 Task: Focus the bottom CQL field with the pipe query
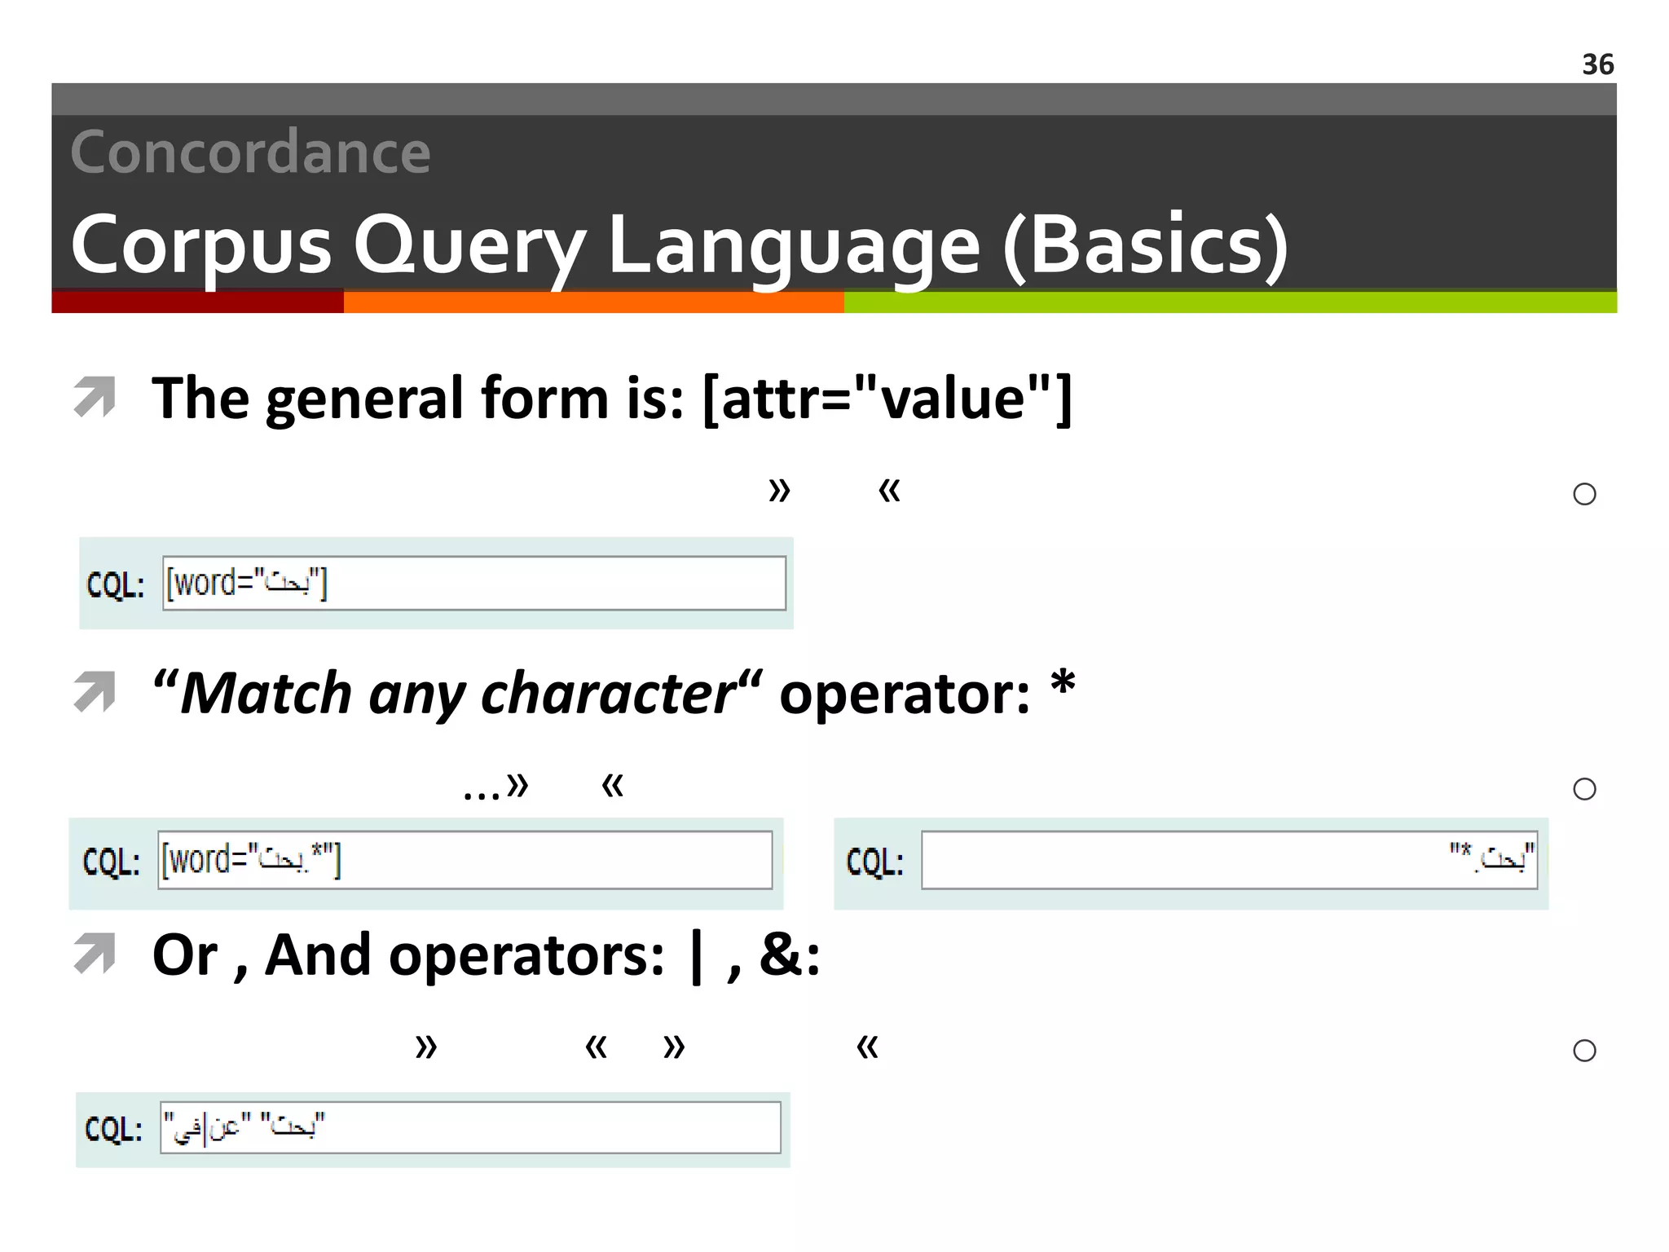point(470,1128)
